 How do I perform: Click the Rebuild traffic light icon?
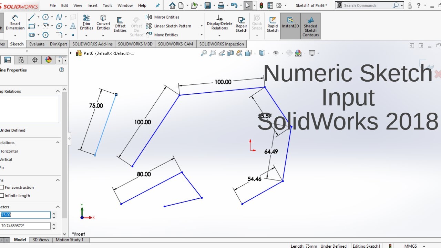click(x=261, y=6)
